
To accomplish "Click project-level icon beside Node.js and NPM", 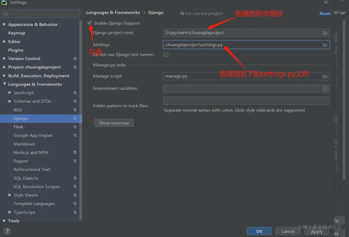I will tap(75, 153).
